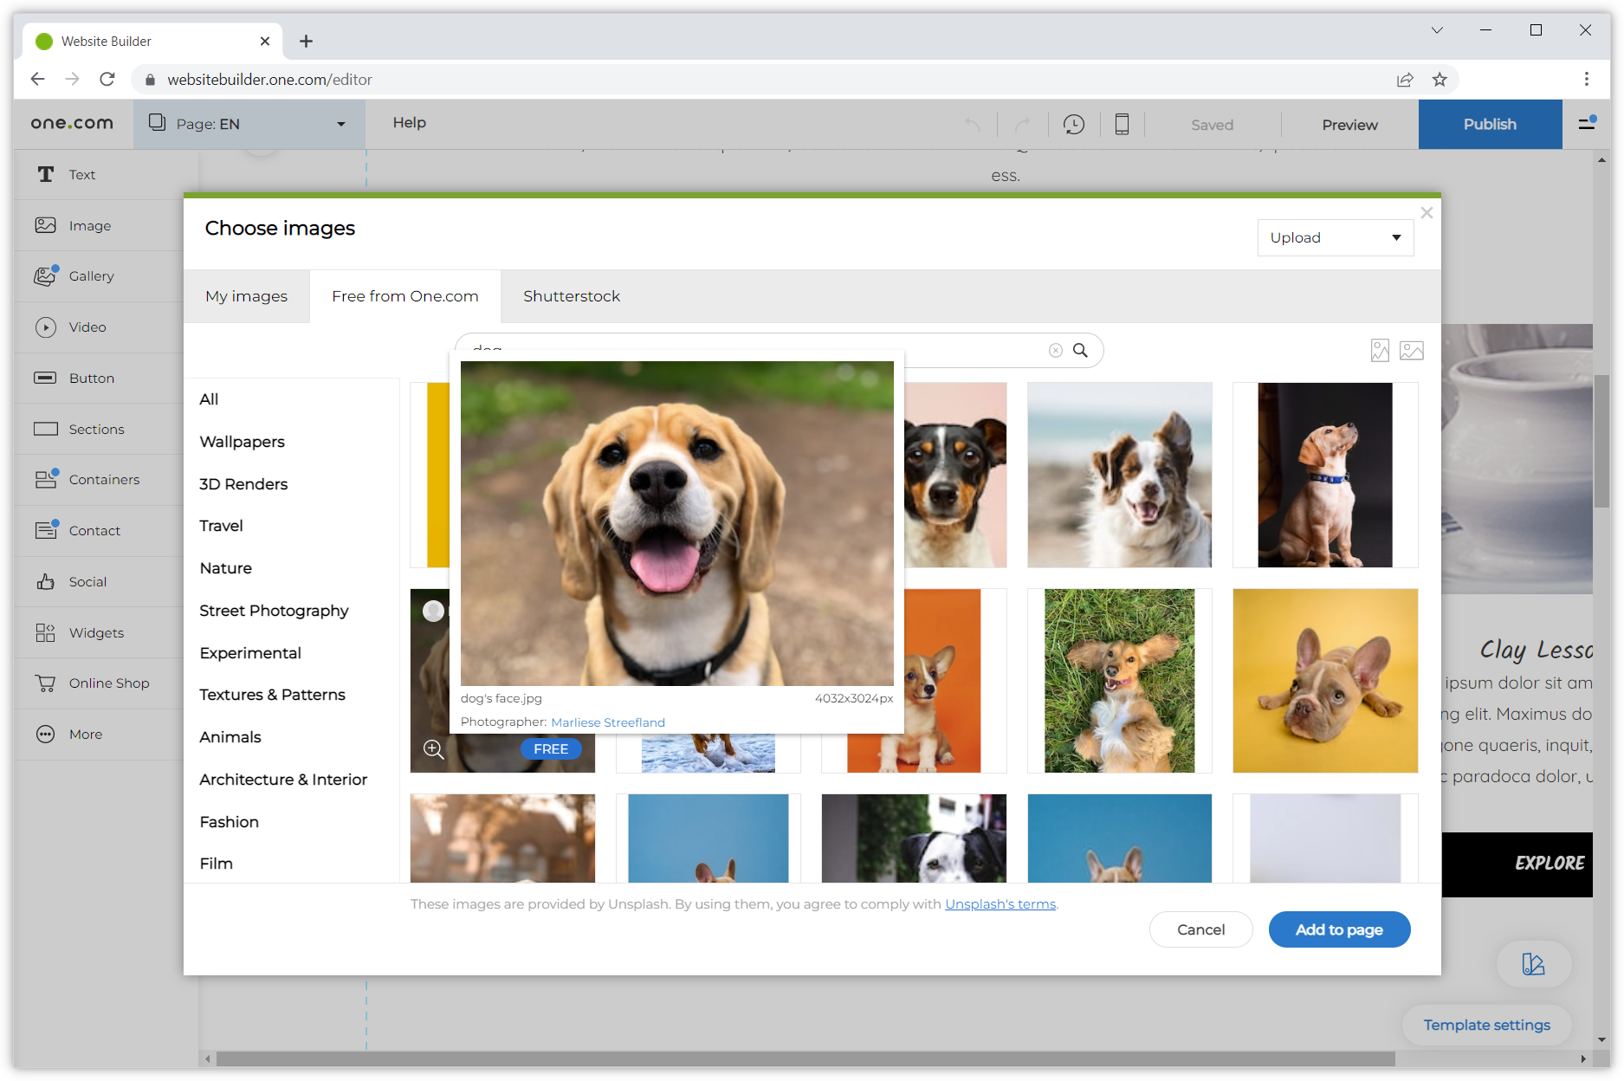This screenshot has width=1624, height=1081.
Task: Bookmark this page with the star icon
Action: point(1440,80)
